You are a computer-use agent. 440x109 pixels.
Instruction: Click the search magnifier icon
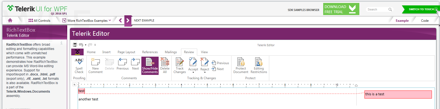click(x=390, y=9)
